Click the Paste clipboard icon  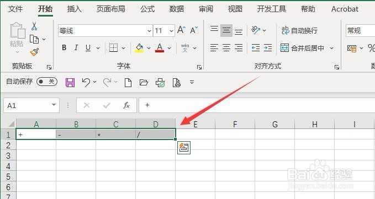[17, 30]
